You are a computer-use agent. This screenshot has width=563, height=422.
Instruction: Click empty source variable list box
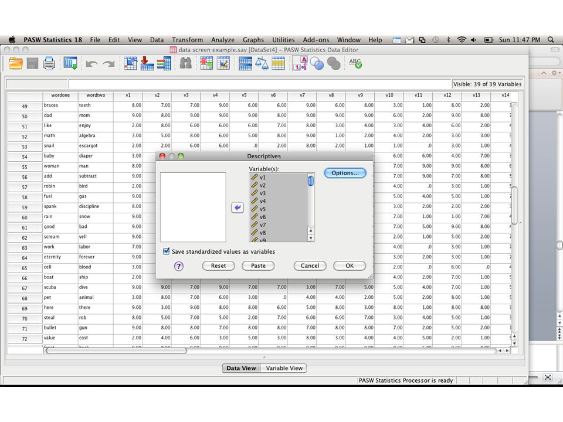pyautogui.click(x=193, y=207)
